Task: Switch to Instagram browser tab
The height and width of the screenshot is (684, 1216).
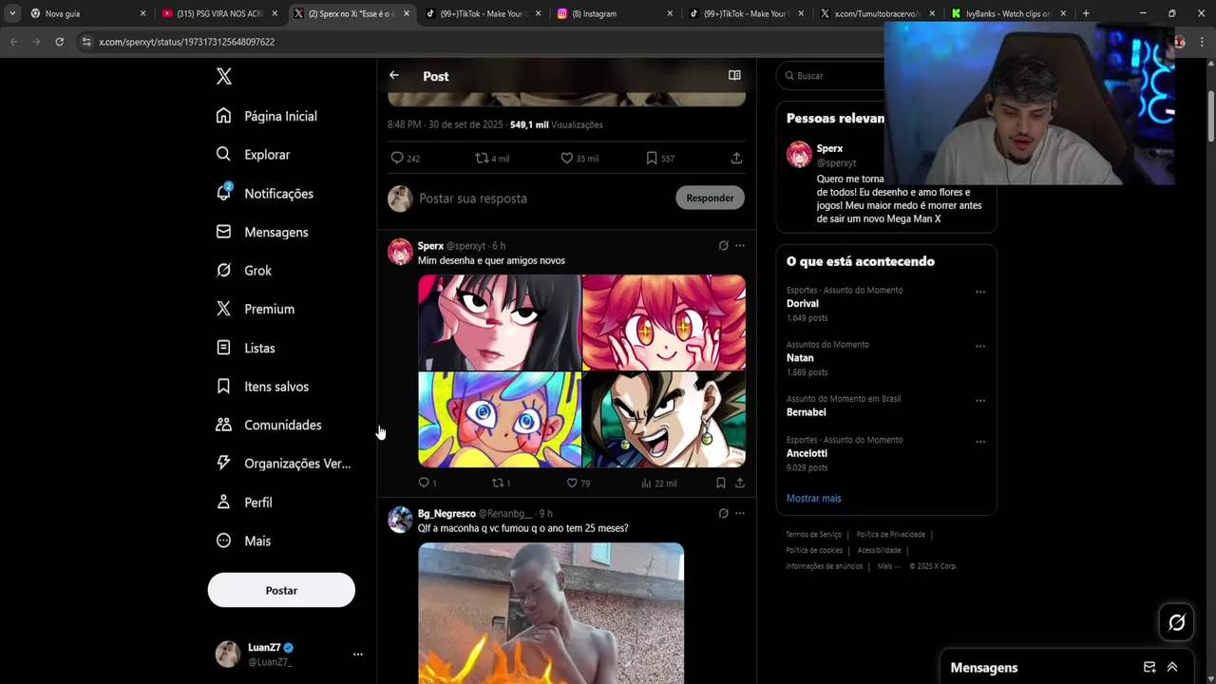Action: 616,13
